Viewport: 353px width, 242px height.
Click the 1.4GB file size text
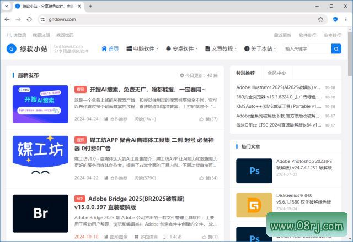point(175,237)
